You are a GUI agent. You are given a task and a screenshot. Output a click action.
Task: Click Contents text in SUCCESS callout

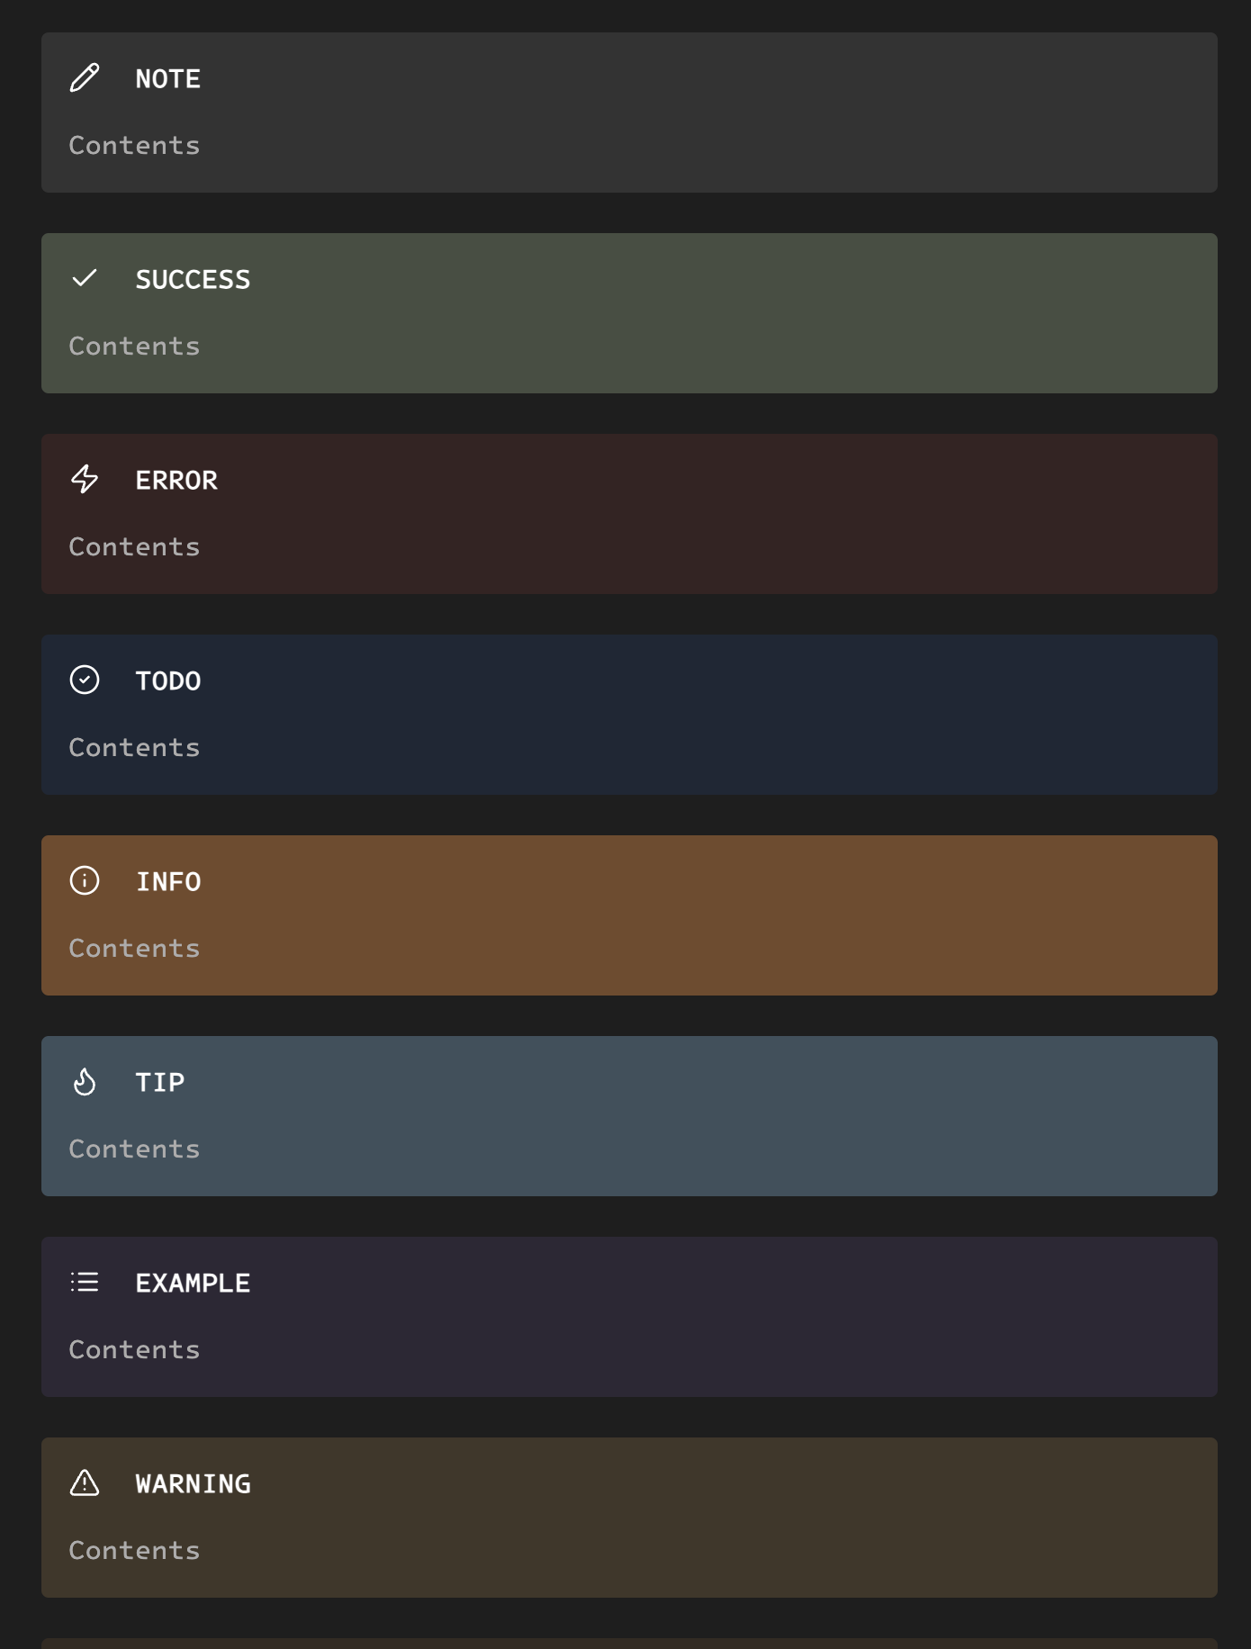[134, 347]
